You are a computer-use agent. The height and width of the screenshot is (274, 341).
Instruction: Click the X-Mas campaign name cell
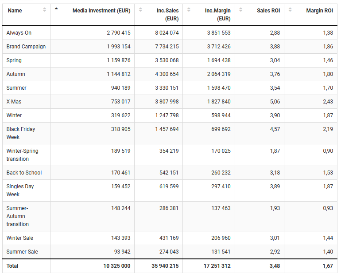(x=14, y=102)
